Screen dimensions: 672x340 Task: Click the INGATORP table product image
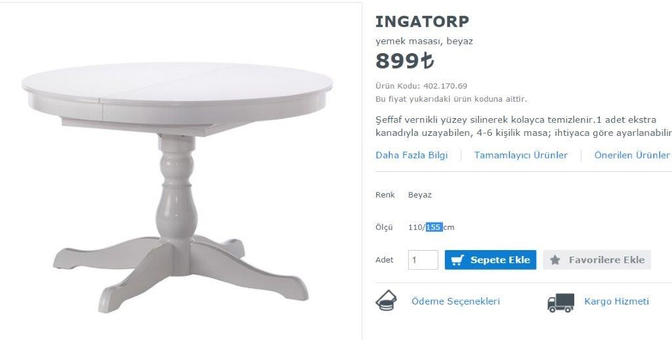tap(177, 187)
